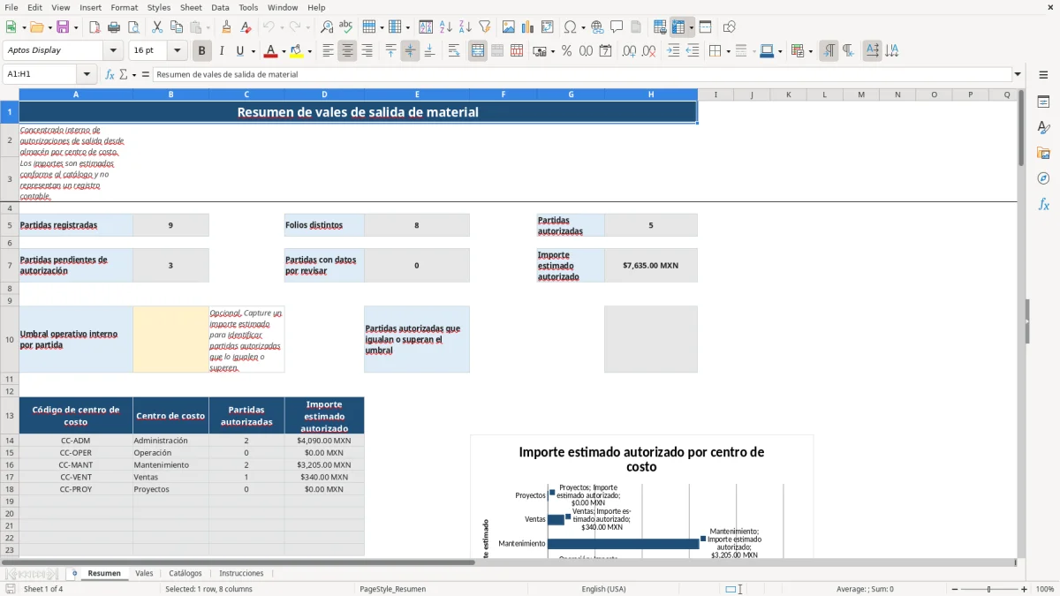Export directly as PDF icon
The width and height of the screenshot is (1060, 596).
(95, 27)
